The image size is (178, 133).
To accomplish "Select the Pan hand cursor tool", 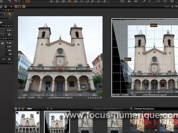I will pos(57,1).
